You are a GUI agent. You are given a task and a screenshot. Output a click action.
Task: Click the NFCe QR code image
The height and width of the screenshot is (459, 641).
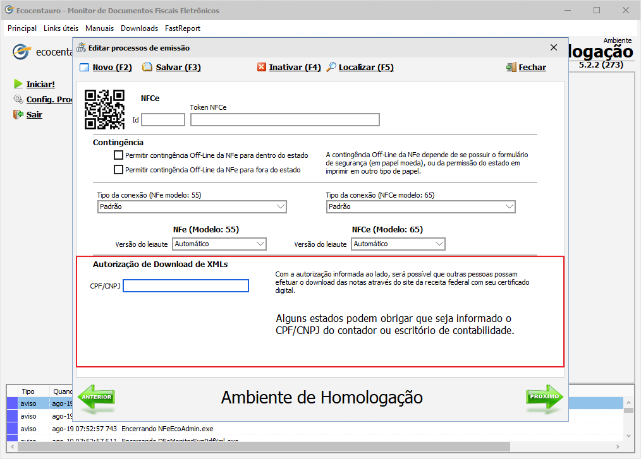coord(104,109)
